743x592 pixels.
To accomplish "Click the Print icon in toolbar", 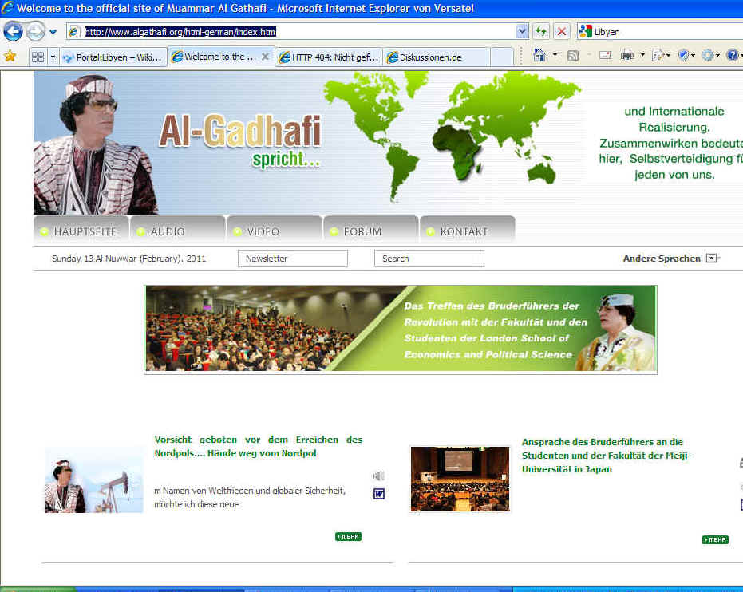I will pyautogui.click(x=627, y=56).
